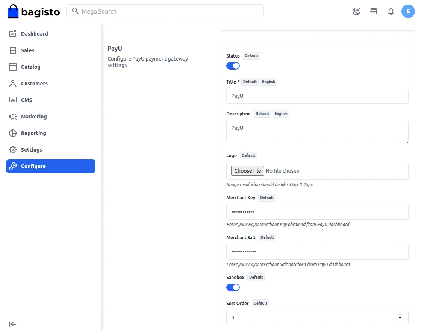Collapse the sidebar menu arrow
The height and width of the screenshot is (331, 421).
pos(13,324)
